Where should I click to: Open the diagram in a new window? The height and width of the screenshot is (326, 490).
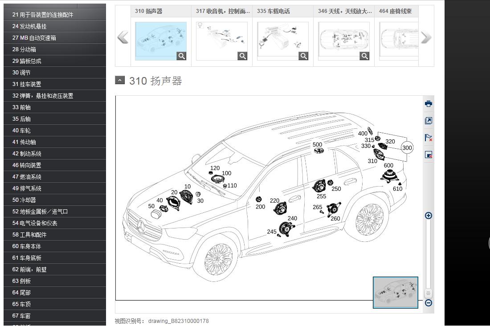pos(428,120)
